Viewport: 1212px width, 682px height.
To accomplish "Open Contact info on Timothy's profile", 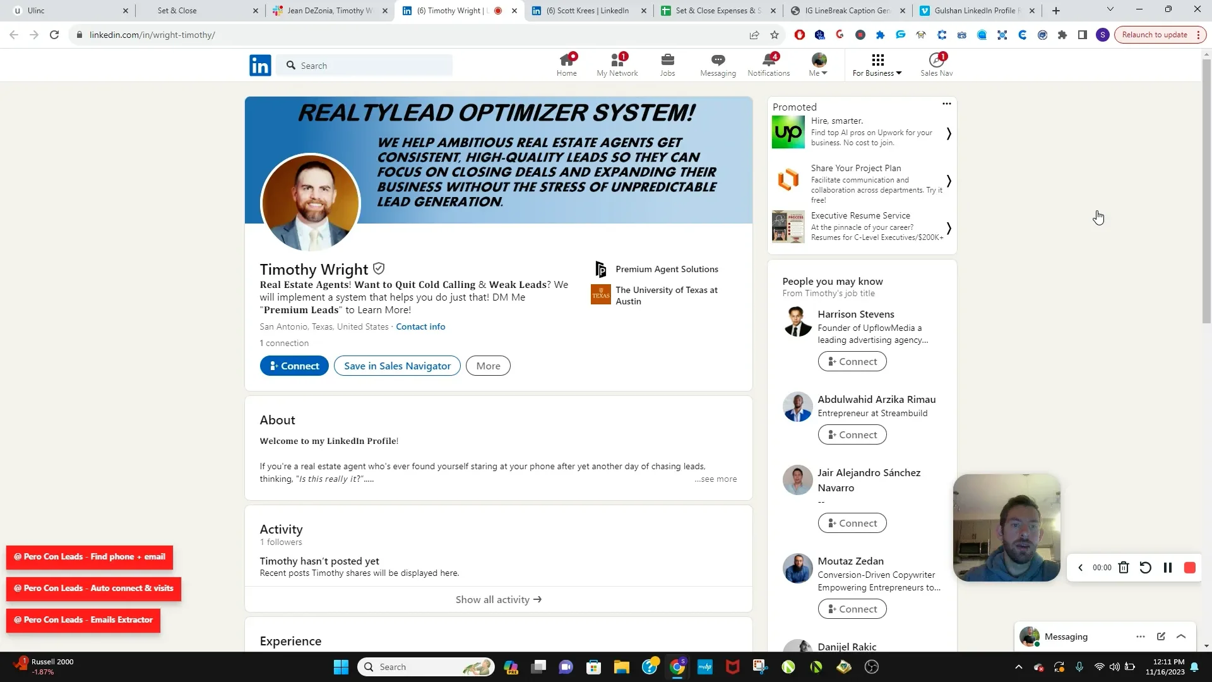I will pyautogui.click(x=420, y=326).
